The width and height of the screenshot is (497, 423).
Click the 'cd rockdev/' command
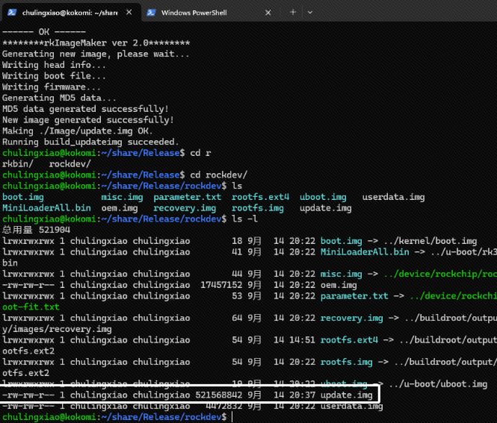point(218,175)
